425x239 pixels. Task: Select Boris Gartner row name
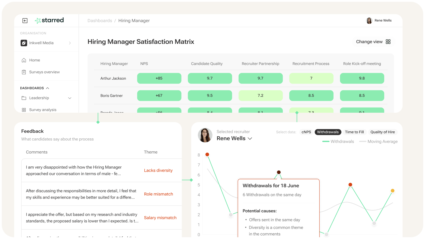point(112,96)
